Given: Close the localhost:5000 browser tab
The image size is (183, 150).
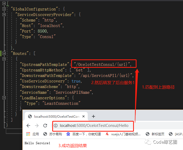Looking at the screenshot, I should tap(83, 116).
